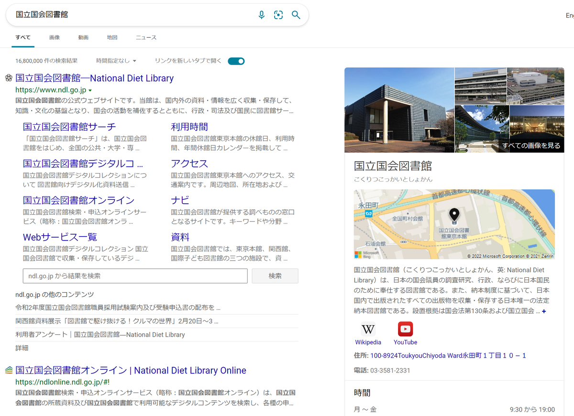This screenshot has width=574, height=416.
Task: Switch to the 画像 tab
Action: click(x=55, y=37)
